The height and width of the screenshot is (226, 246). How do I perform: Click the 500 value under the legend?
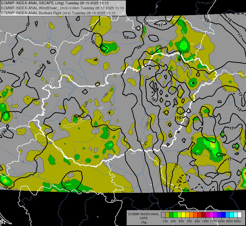181,221
